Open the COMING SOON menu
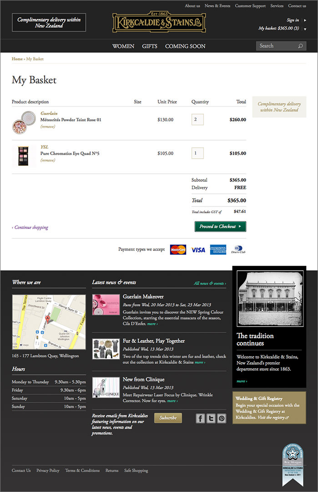Viewport: 318px width, 492px height. click(x=185, y=46)
